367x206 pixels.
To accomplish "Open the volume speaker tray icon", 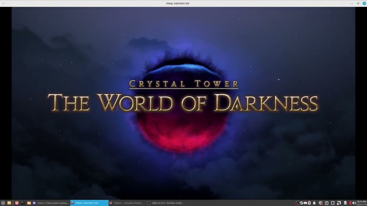I will coord(354,203).
